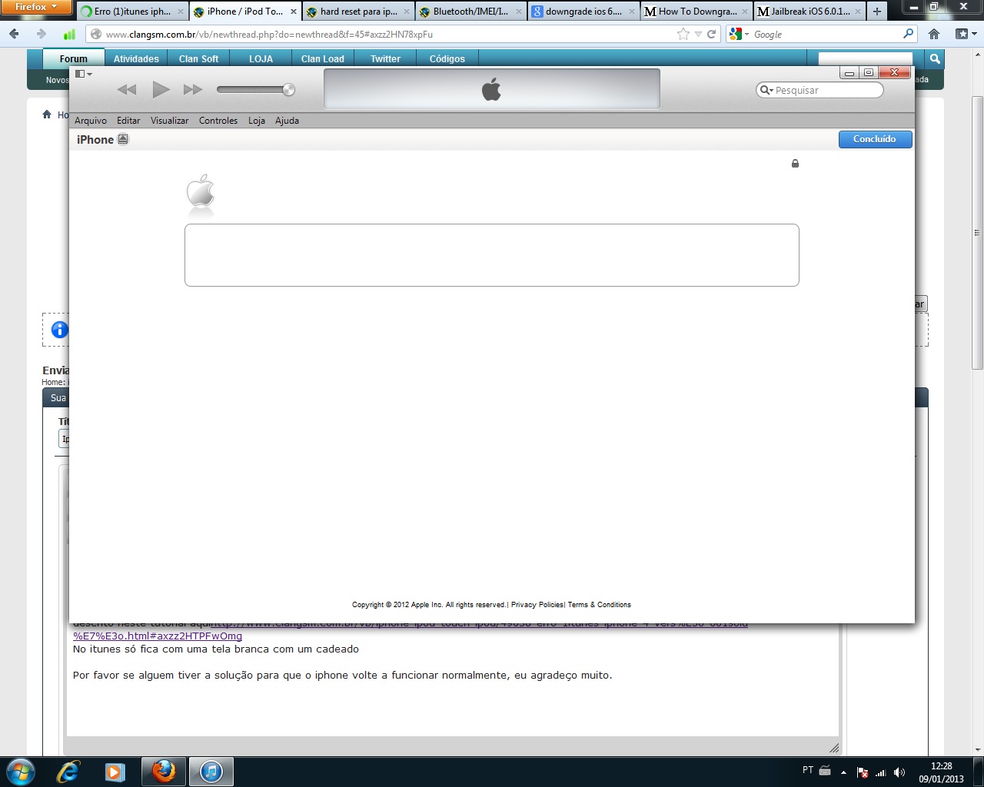Click the Twitter nav item

(x=385, y=59)
